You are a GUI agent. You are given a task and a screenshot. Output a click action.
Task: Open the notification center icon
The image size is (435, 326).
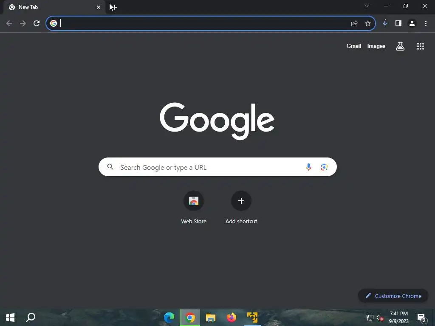[422, 318]
